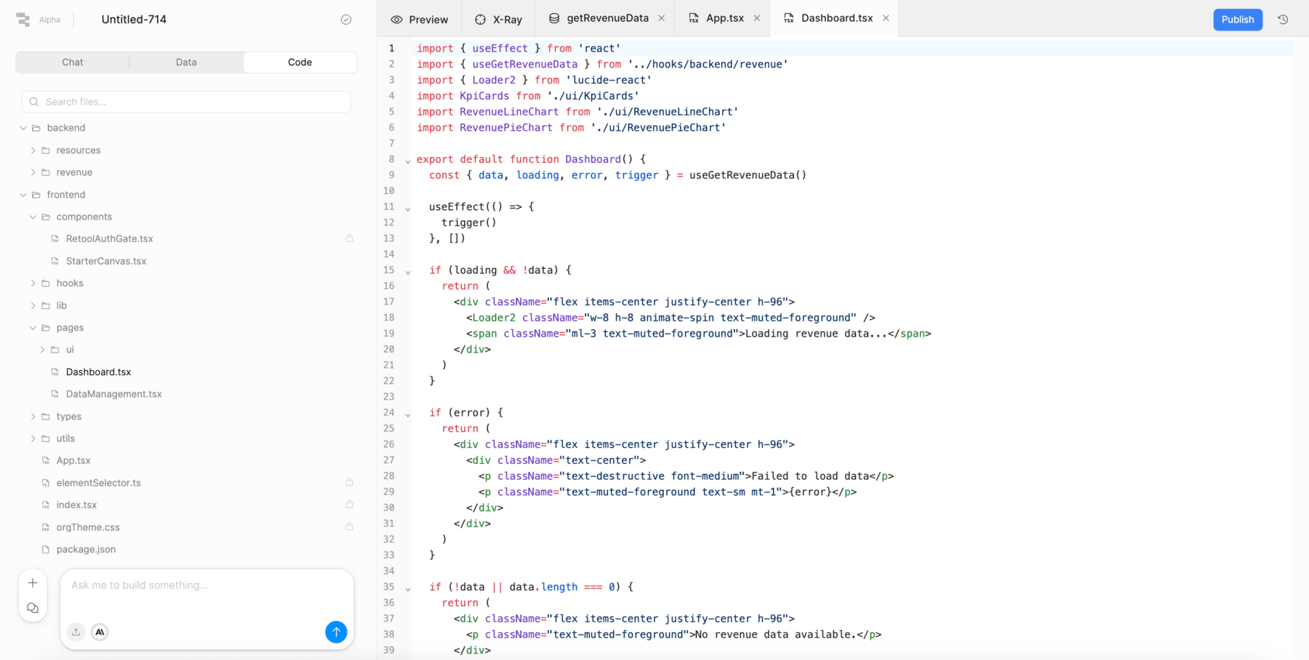Viewport: 1309px width, 660px height.
Task: Fold the no-data if-block at line 35
Action: (407, 589)
